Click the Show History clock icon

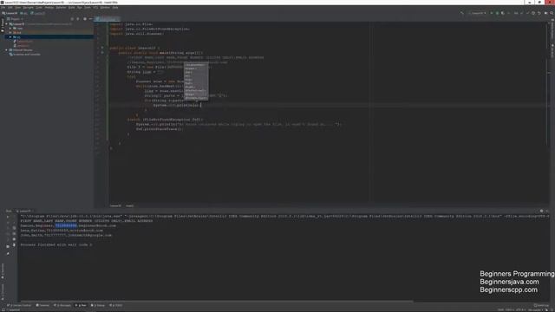tap(533, 13)
